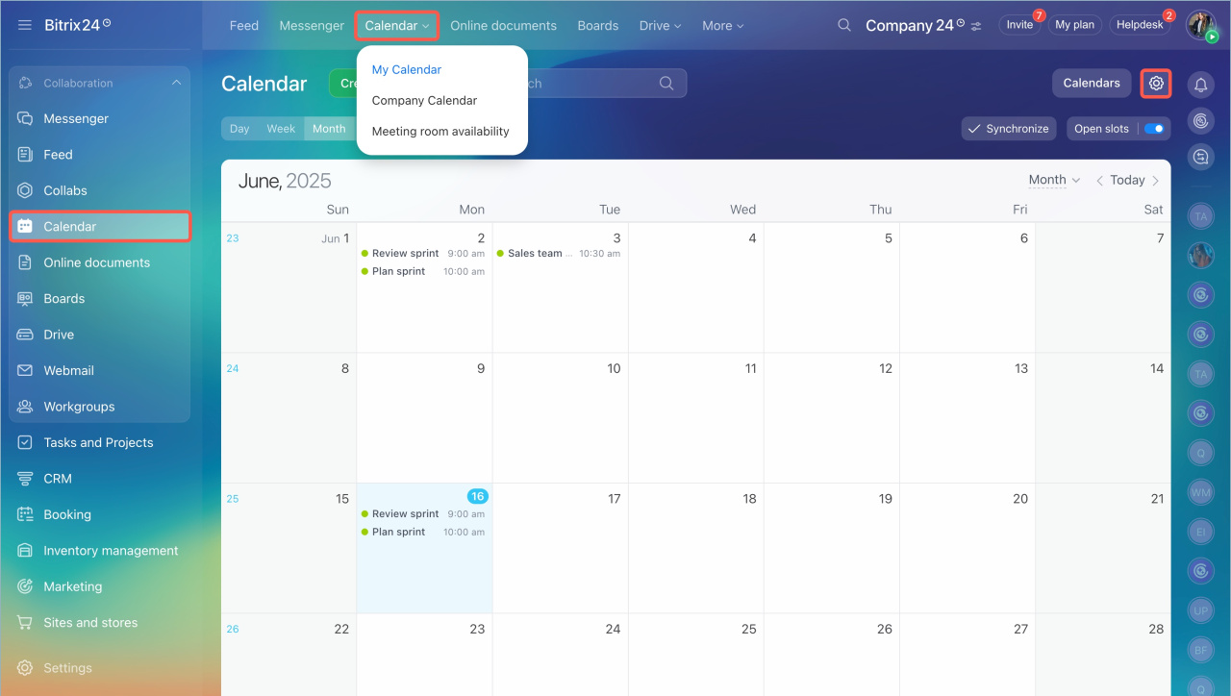Click the Synchronize checkmark button
This screenshot has height=696, width=1231.
click(1009, 129)
